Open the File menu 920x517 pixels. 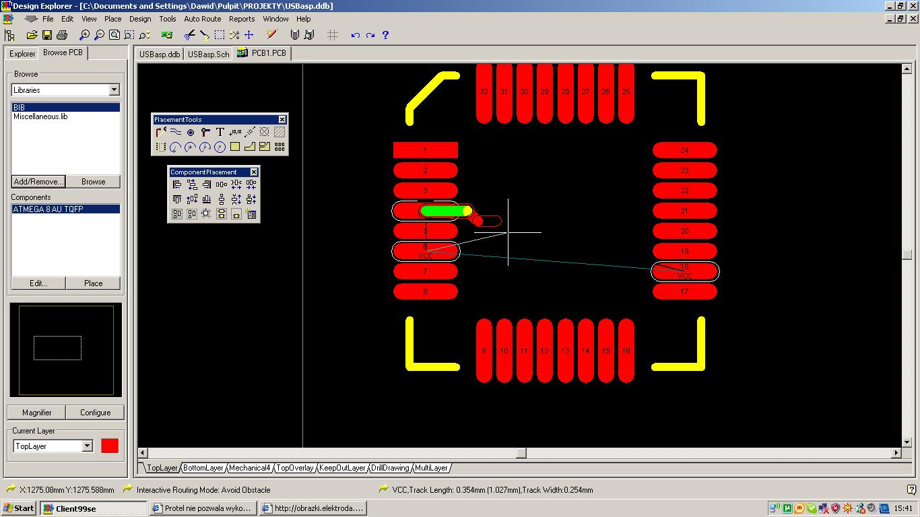click(x=48, y=19)
